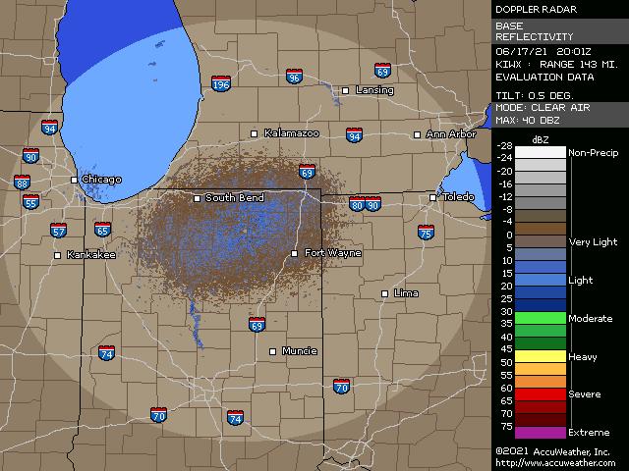Click the white Non-Precip legend swatch
Image resolution: width=629 pixels, height=471 pixels.
529,152
